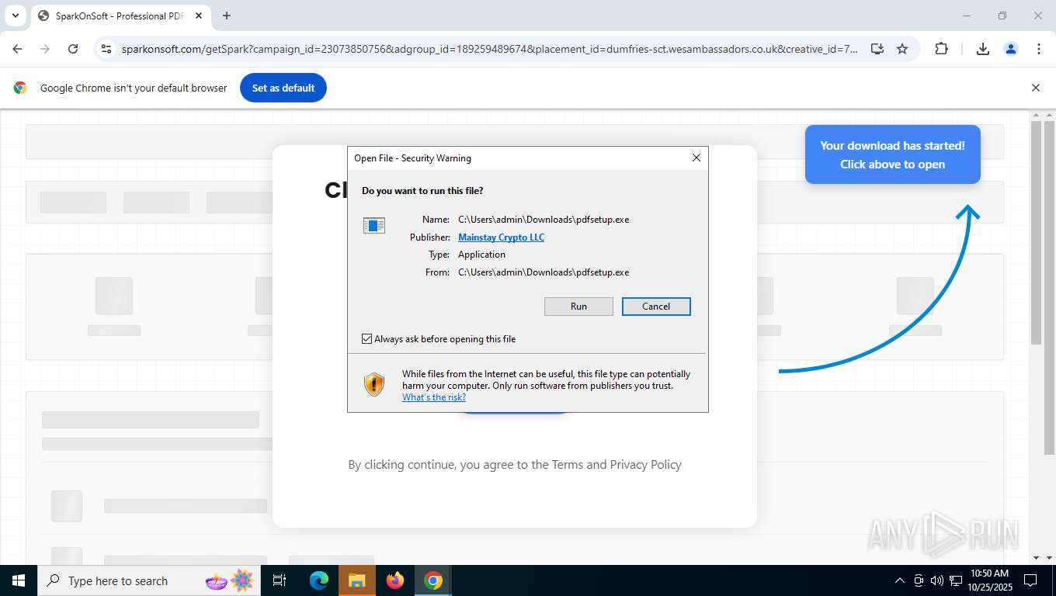The image size is (1056, 596).
Task: Open the notifications action center icon
Action: 1030,580
